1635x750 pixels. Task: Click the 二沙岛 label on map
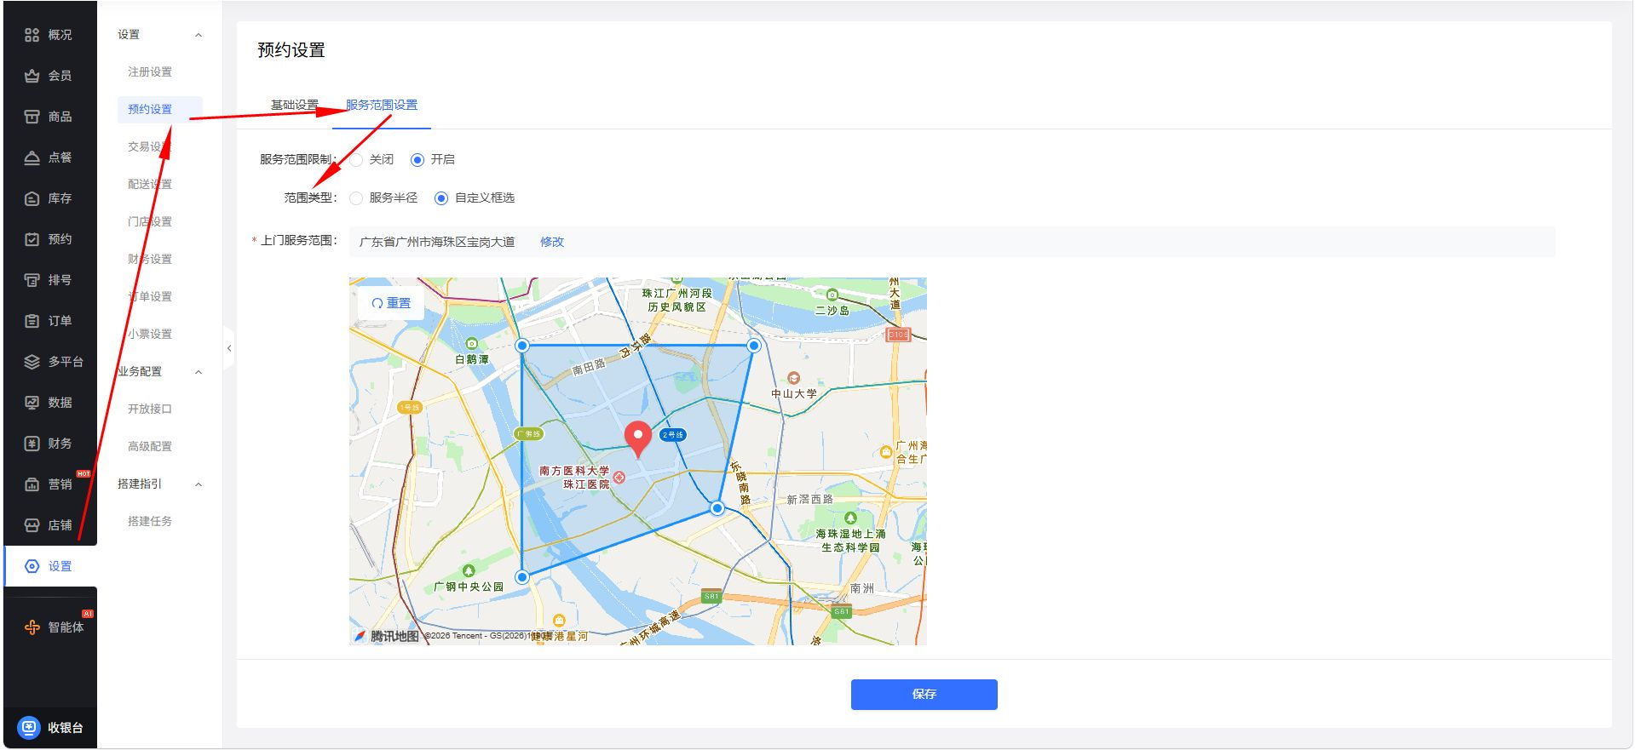(x=832, y=310)
